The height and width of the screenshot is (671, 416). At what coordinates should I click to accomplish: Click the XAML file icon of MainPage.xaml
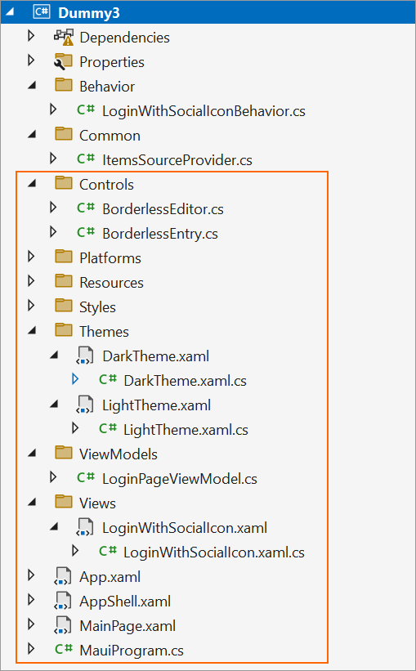point(62,625)
